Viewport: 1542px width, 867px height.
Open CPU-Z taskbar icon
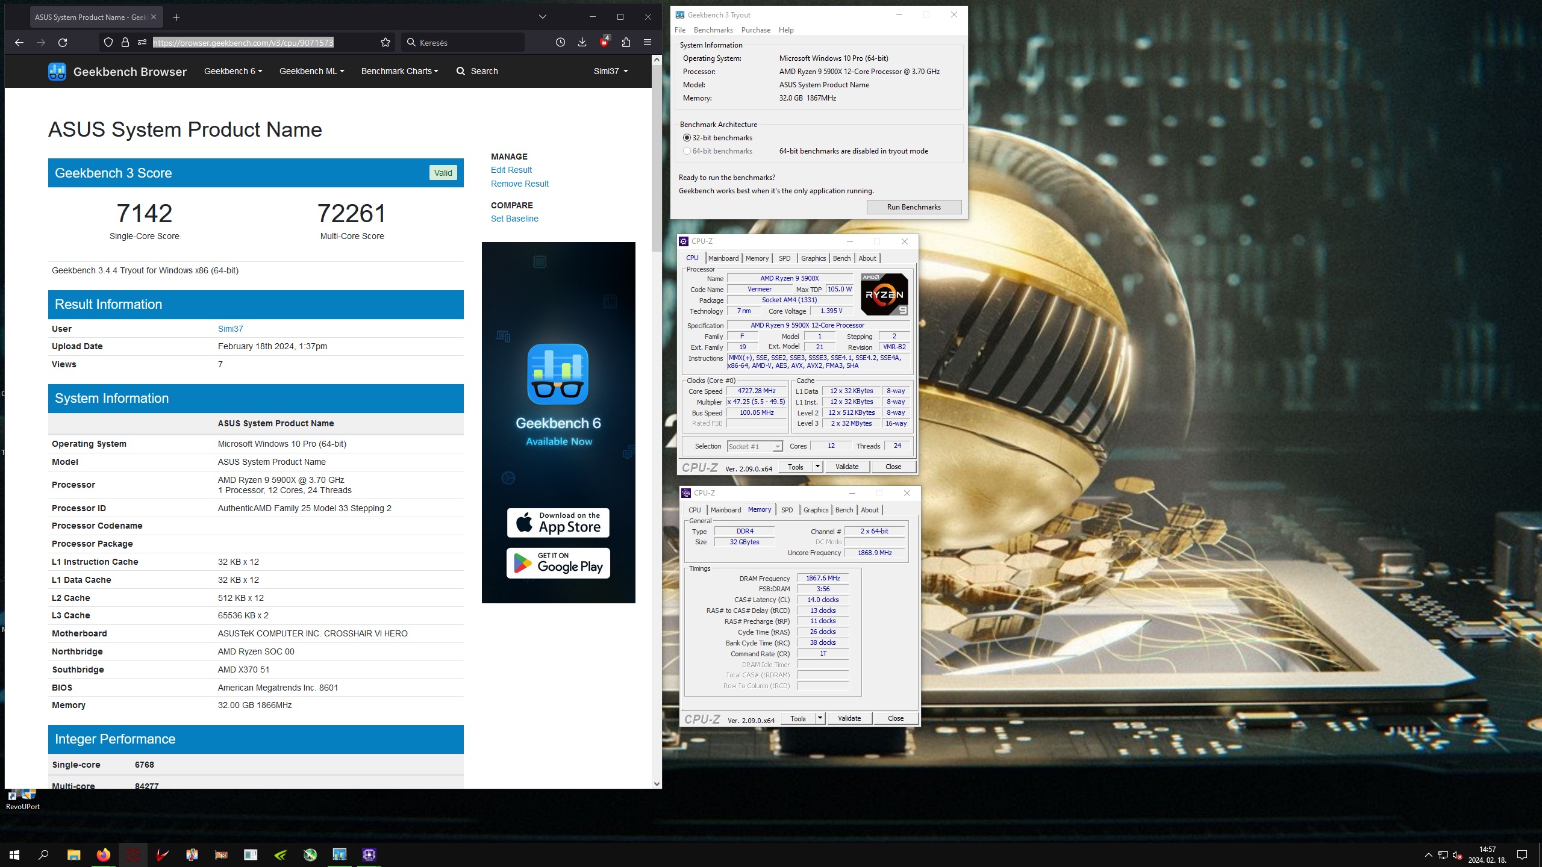(x=369, y=855)
